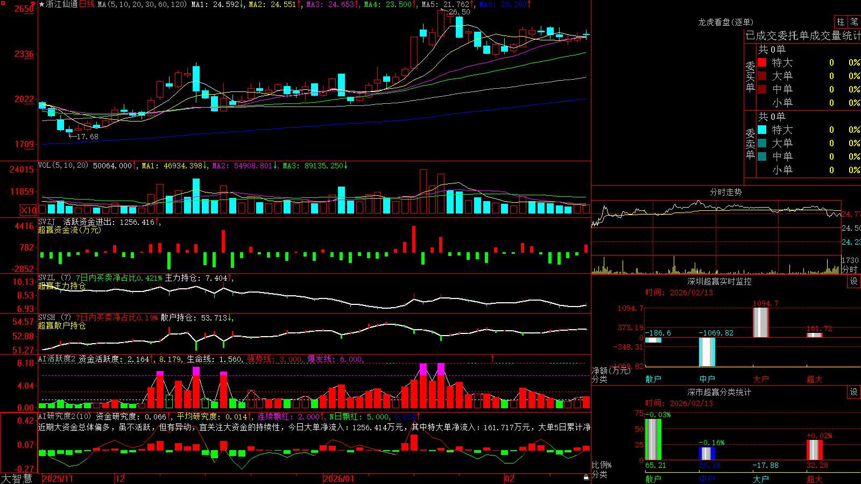Image resolution: width=861 pixels, height=484 pixels.
Task: Click teal 大单 sell order swatch
Action: (x=762, y=143)
